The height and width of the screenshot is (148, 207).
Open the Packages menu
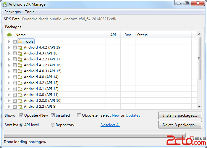[12, 12]
